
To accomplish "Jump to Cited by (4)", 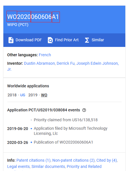I will click(x=106, y=160).
